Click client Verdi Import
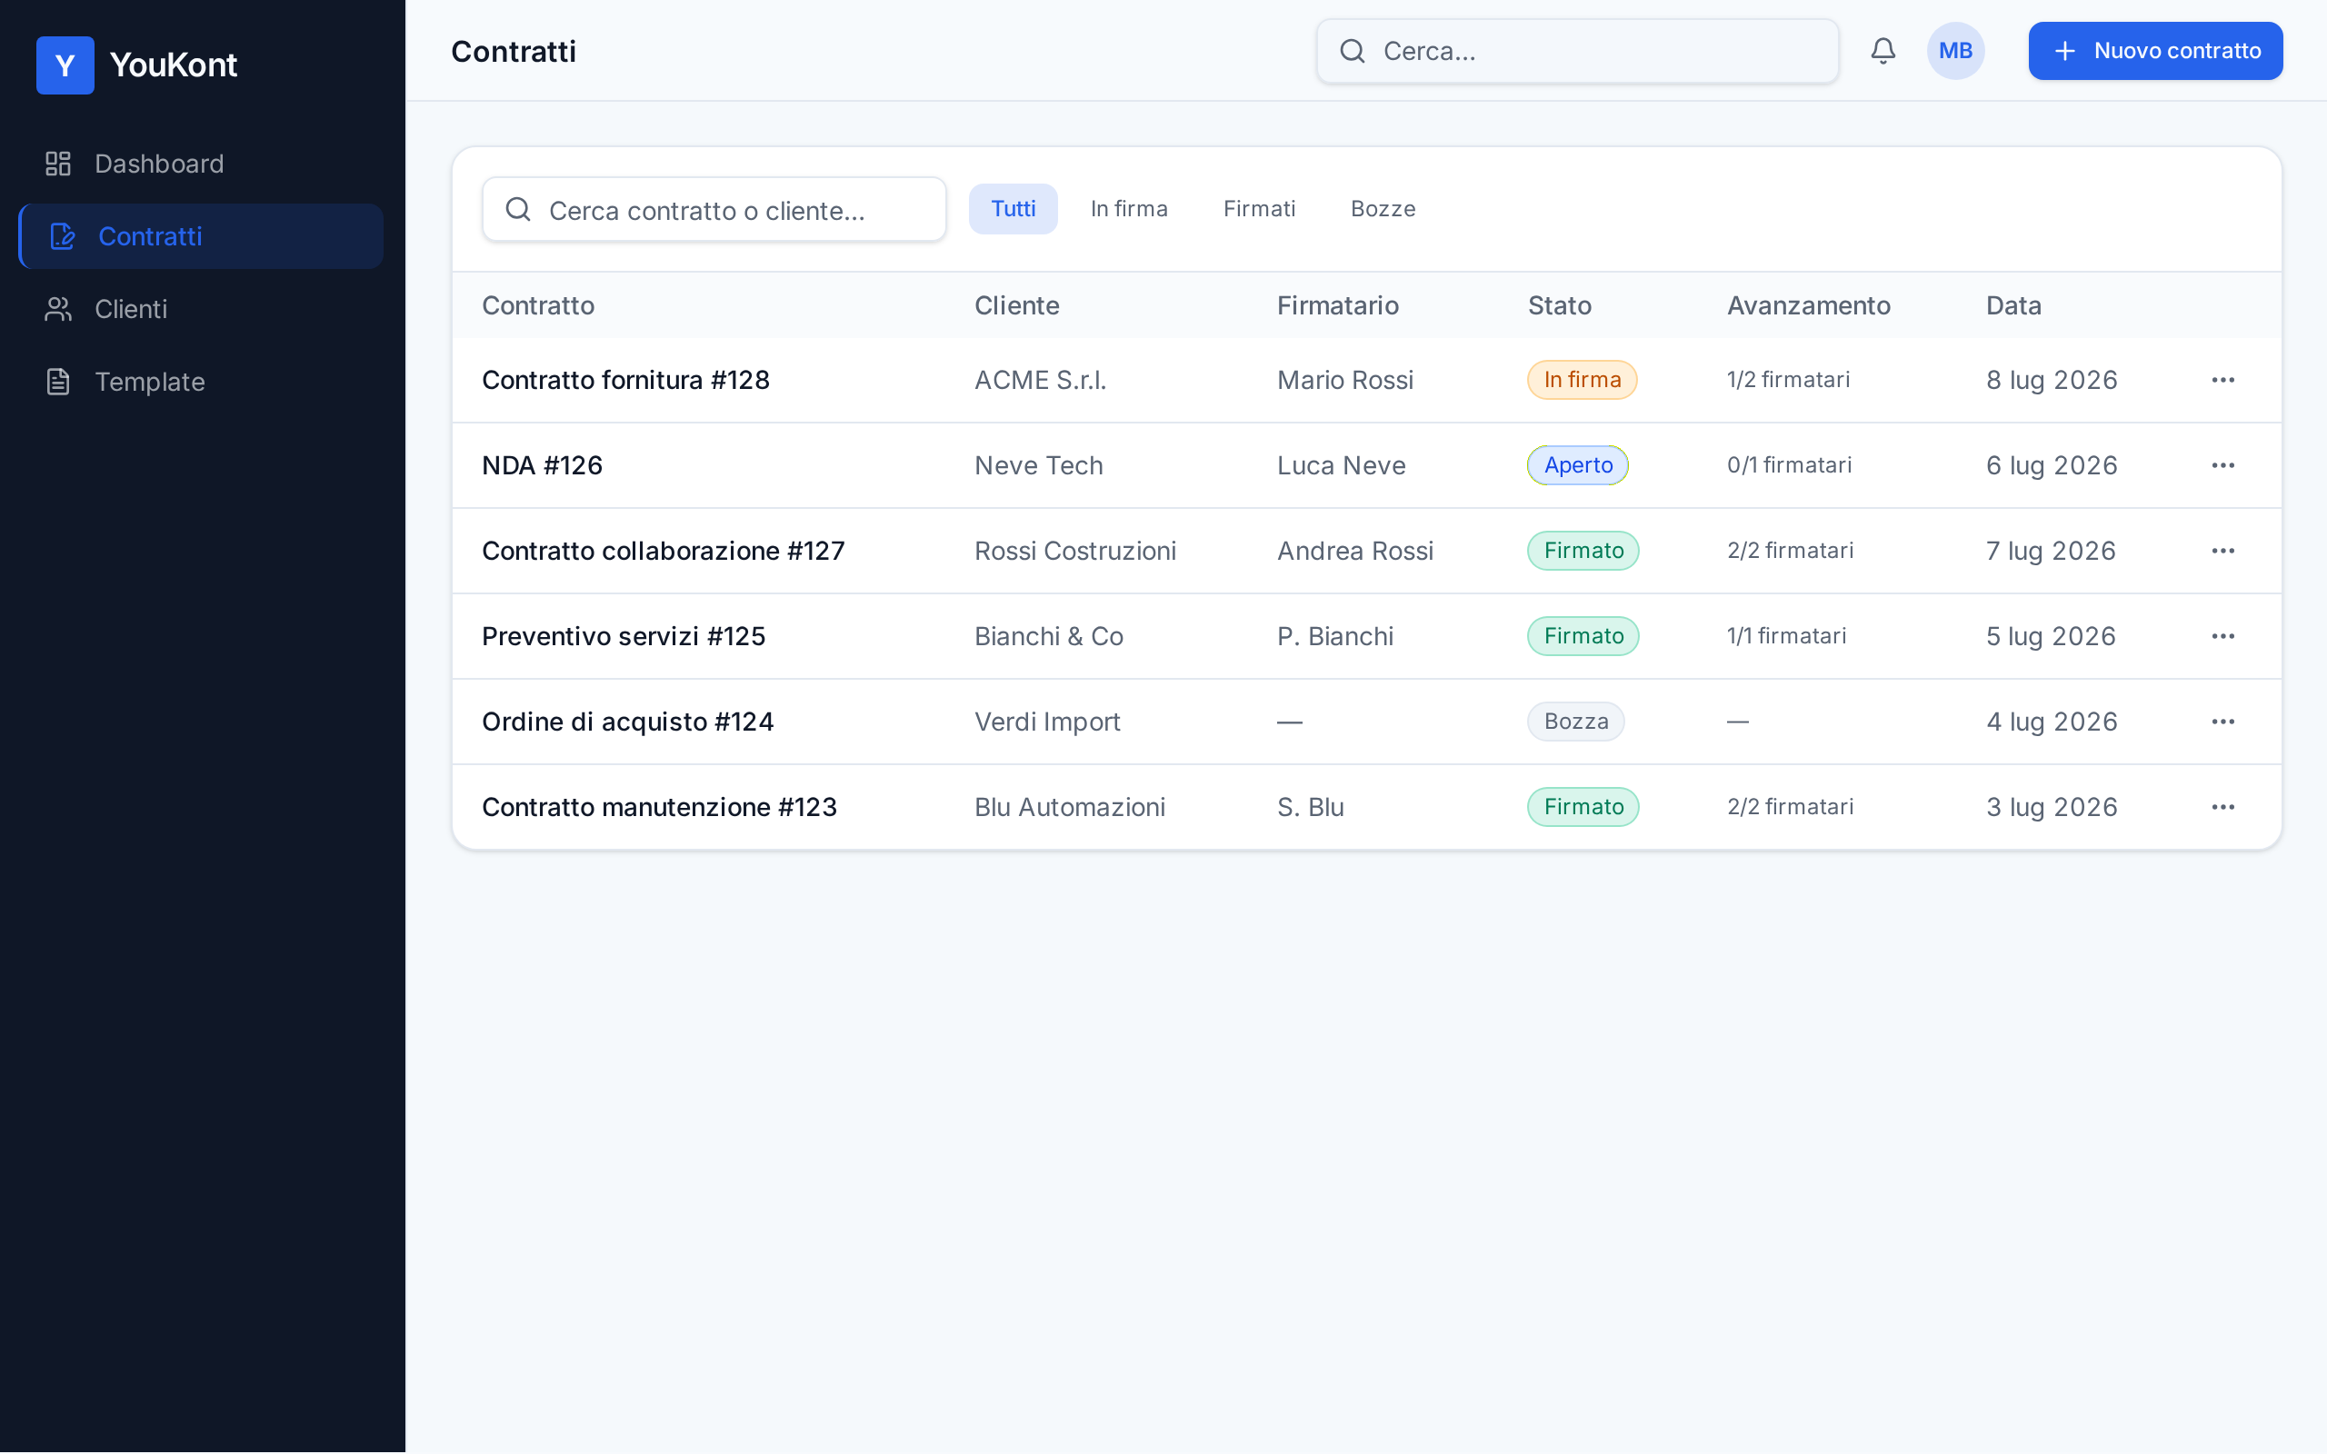 click(x=1047, y=722)
